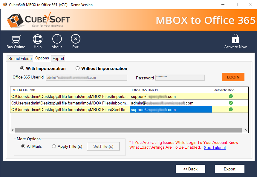Image resolution: width=257 pixels, height=177 pixels.
Task: Click the About info icon
Action: coord(57,39)
